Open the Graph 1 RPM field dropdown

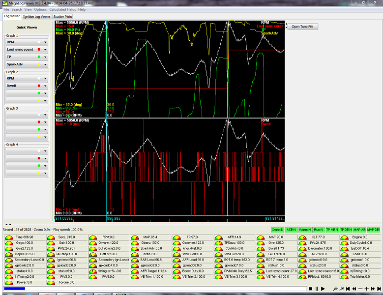45,42
